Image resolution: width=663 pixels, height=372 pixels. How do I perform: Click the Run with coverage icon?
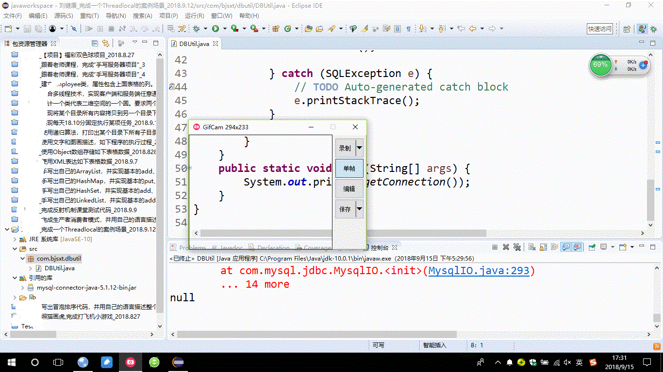234,29
